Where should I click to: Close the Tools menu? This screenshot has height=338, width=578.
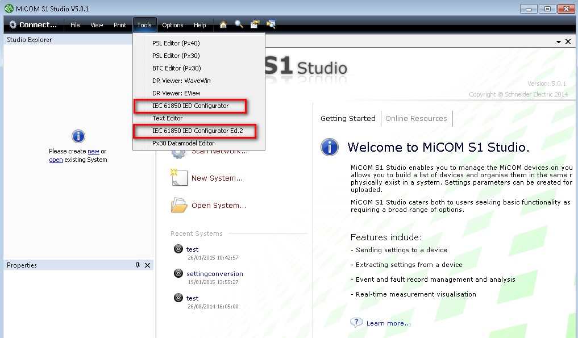tap(144, 25)
